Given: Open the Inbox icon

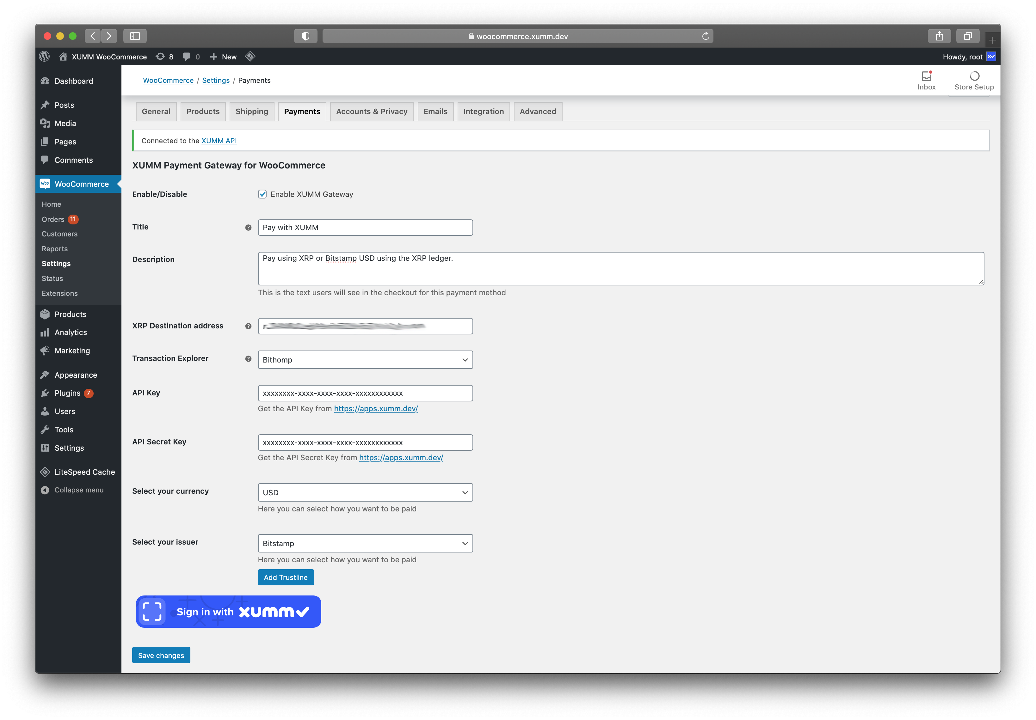Looking at the screenshot, I should (926, 76).
